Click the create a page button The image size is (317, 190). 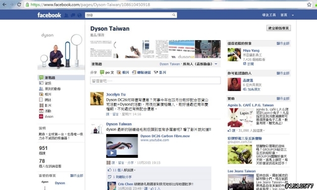pos(278,28)
